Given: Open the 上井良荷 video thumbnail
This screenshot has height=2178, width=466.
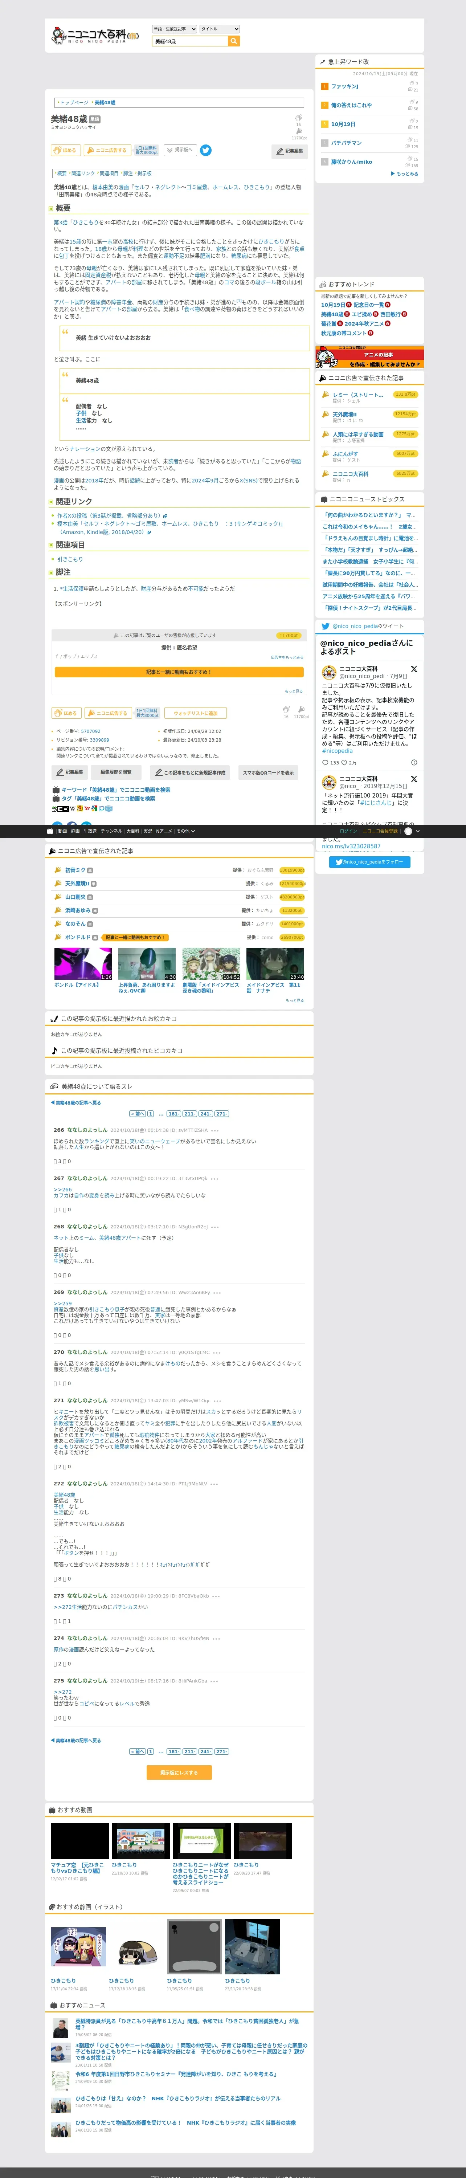Looking at the screenshot, I should point(147,963).
